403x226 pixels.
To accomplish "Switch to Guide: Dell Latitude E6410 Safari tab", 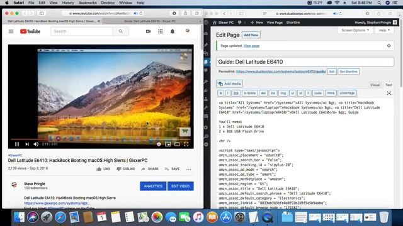I will point(150,21).
